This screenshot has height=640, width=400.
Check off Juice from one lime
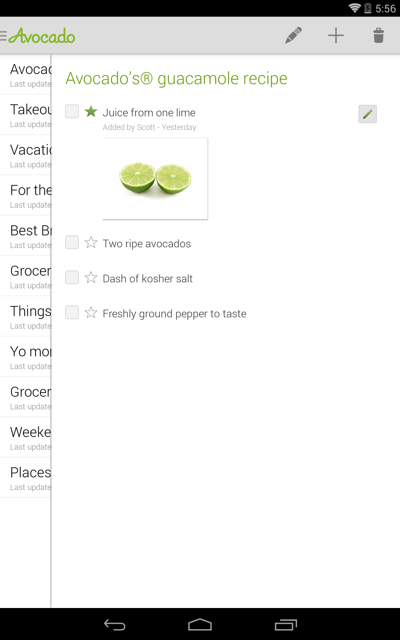72,111
